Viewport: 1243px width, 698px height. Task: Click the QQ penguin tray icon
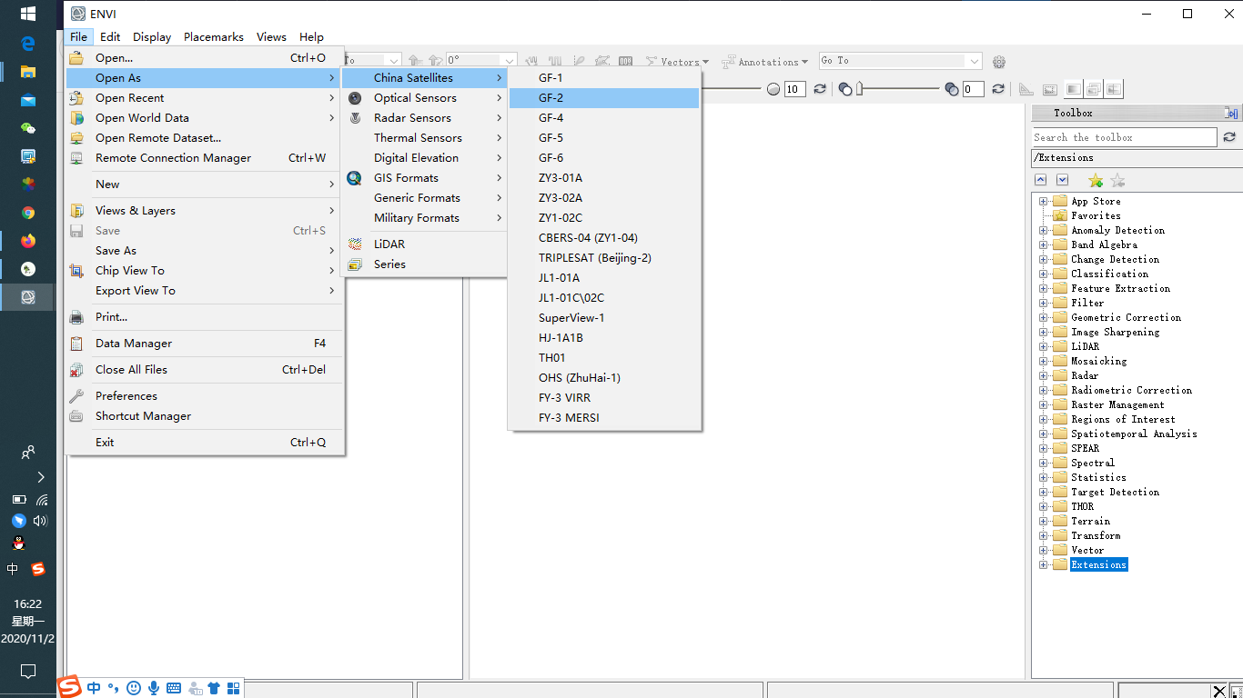click(17, 543)
